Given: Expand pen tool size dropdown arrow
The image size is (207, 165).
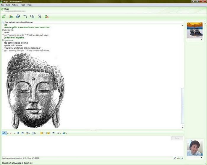Looking at the screenshot, I should [x=7, y=133].
